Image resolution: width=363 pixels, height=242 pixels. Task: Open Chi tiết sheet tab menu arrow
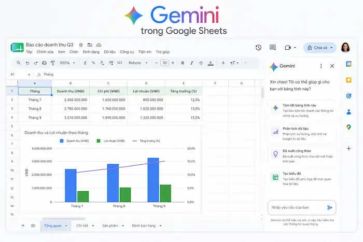click(x=93, y=226)
